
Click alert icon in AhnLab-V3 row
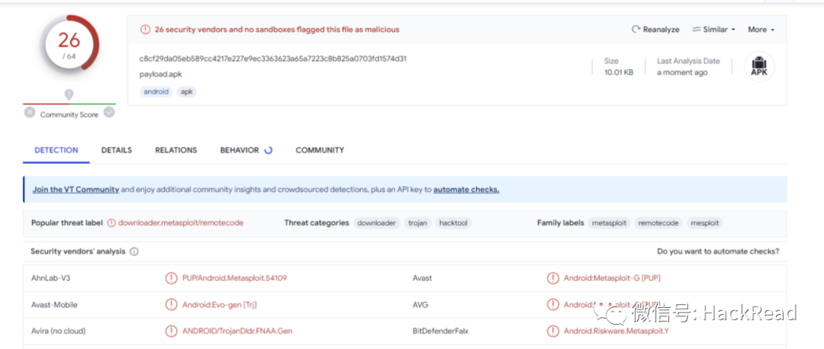(x=172, y=278)
